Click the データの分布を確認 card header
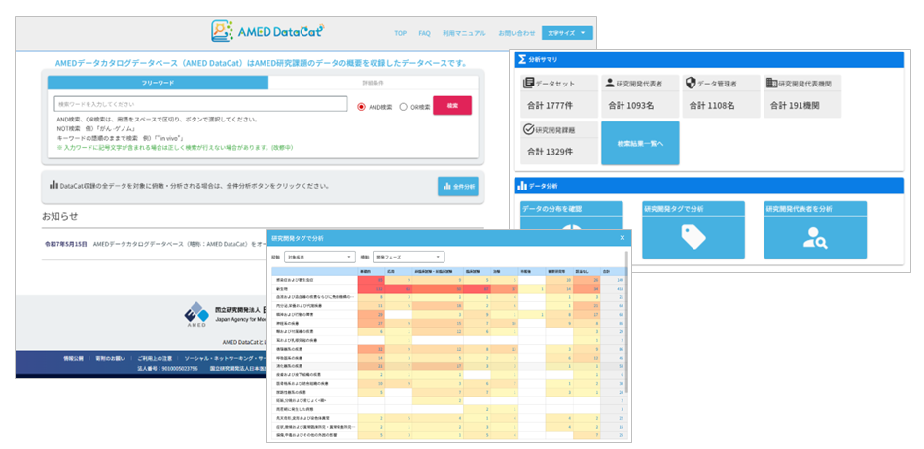This screenshot has height=449, width=924. (x=572, y=208)
